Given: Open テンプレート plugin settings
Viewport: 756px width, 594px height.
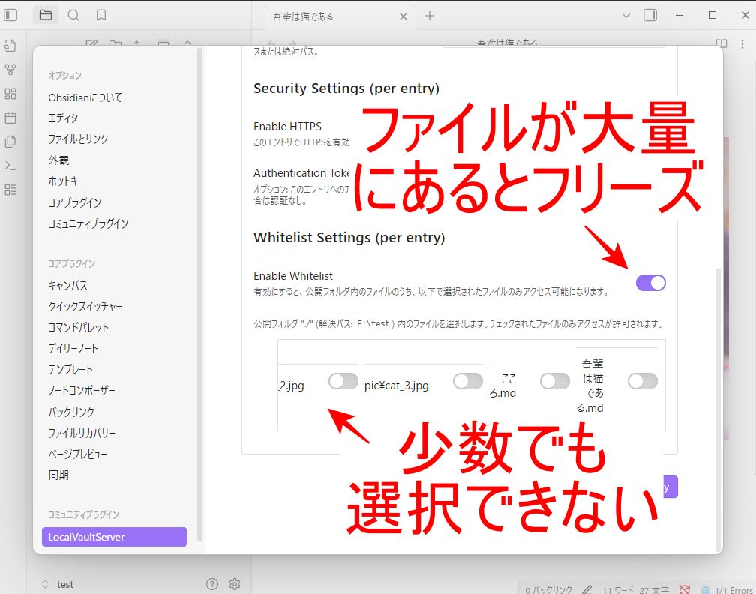Looking at the screenshot, I should [70, 370].
